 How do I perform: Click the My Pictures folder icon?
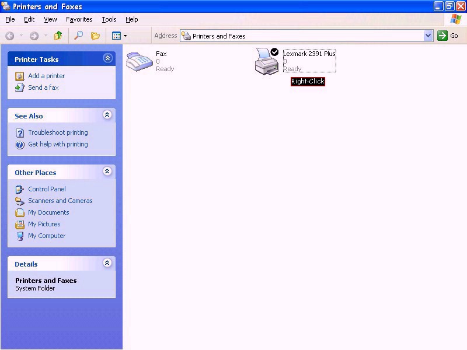(20, 224)
